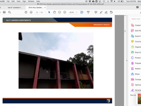Zoom in with the plus icon
141x106 pixels.
(x=65, y=12)
